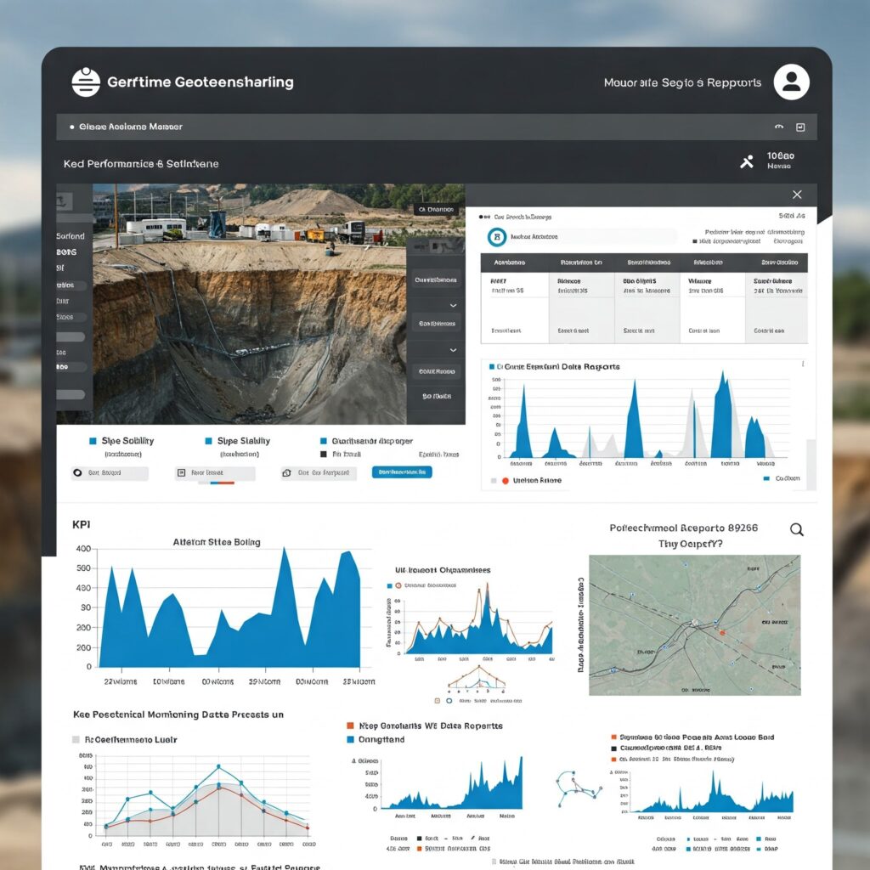Toggle the first Slpe Solbility legend checkbox
870x870 pixels.
tap(93, 441)
